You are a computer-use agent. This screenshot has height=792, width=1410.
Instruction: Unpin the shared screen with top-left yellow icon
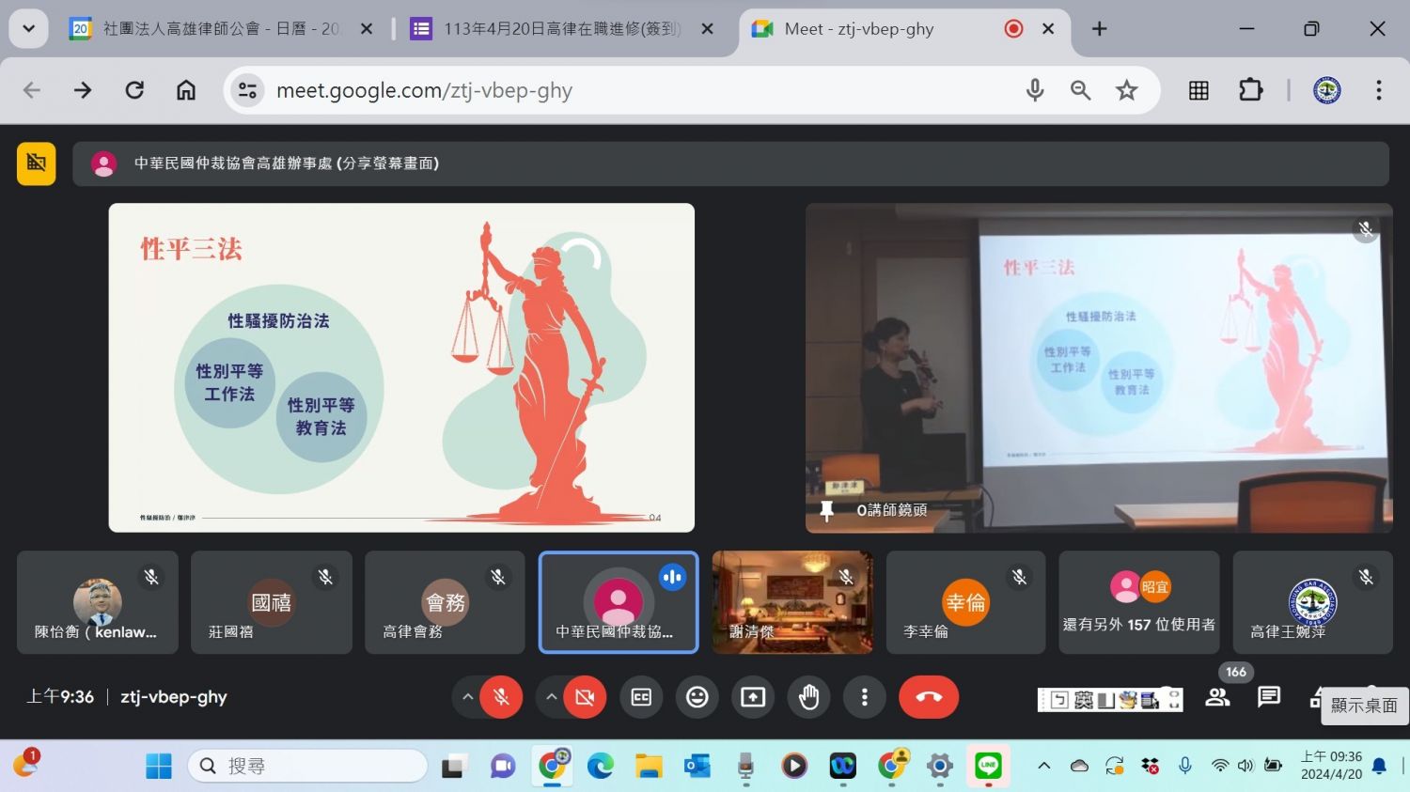[x=37, y=163]
